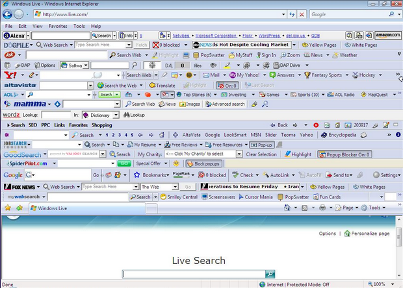The width and height of the screenshot is (403, 288).
Task: Click the Google toolbar Bookmarks star
Action: [136, 175]
